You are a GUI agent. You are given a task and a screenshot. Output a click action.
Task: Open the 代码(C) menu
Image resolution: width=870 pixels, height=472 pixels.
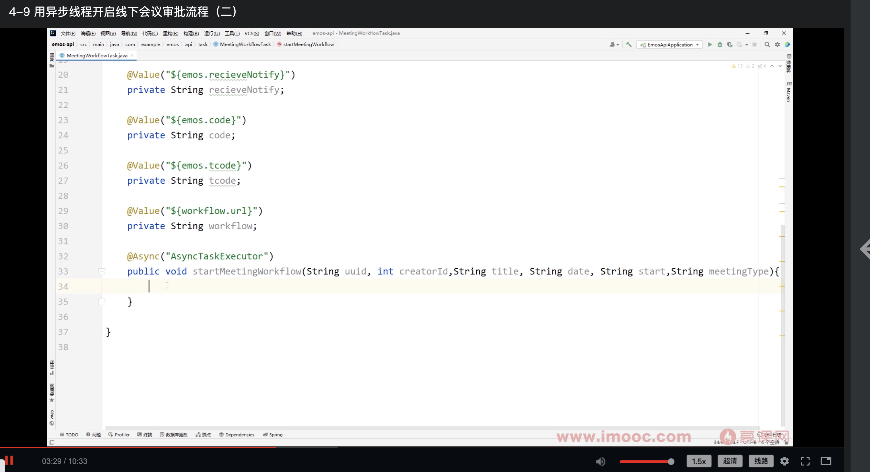coord(150,33)
